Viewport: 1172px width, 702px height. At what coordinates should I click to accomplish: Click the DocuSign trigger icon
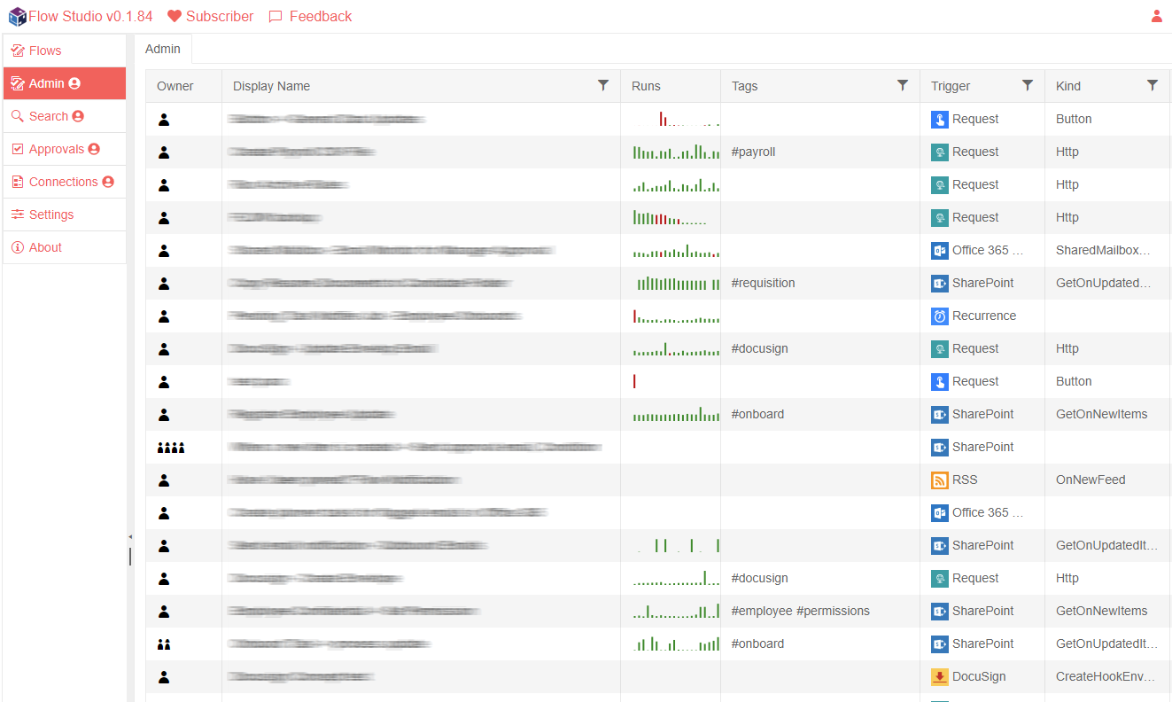click(940, 677)
